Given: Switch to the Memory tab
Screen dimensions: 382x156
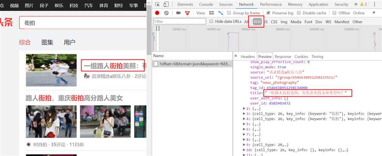Looking at the screenshot, I should click(296, 4).
